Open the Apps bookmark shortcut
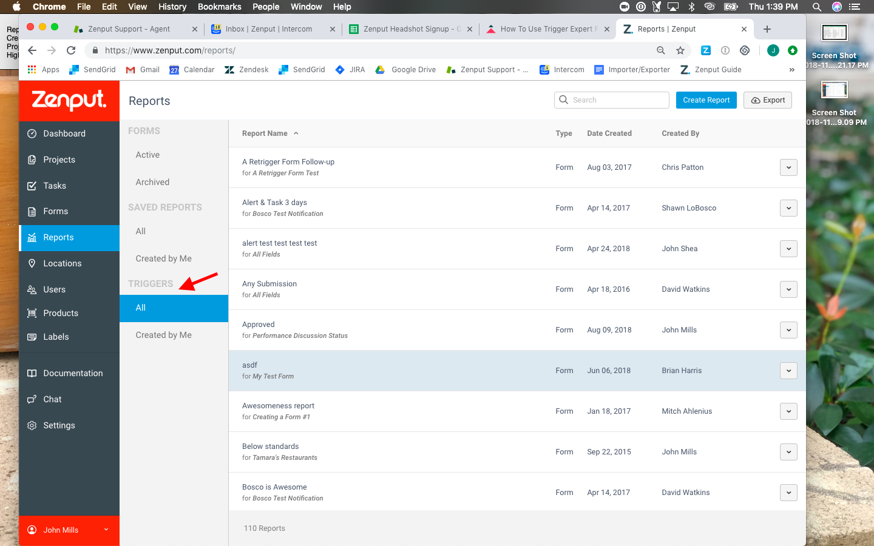 coord(43,70)
